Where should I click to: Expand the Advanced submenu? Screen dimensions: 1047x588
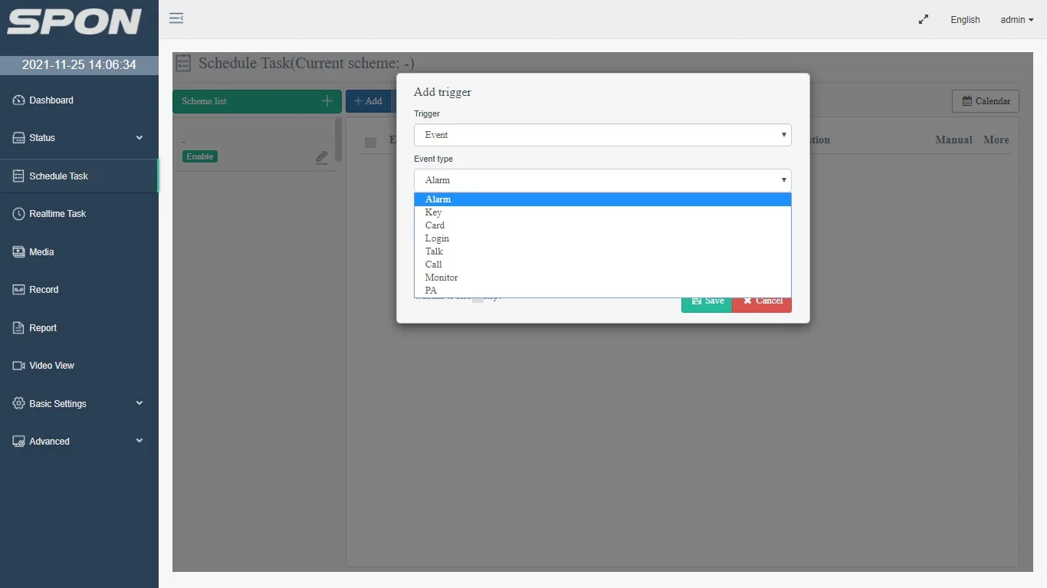tap(139, 441)
